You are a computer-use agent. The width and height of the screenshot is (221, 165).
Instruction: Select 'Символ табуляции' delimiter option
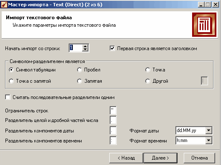click(11, 70)
